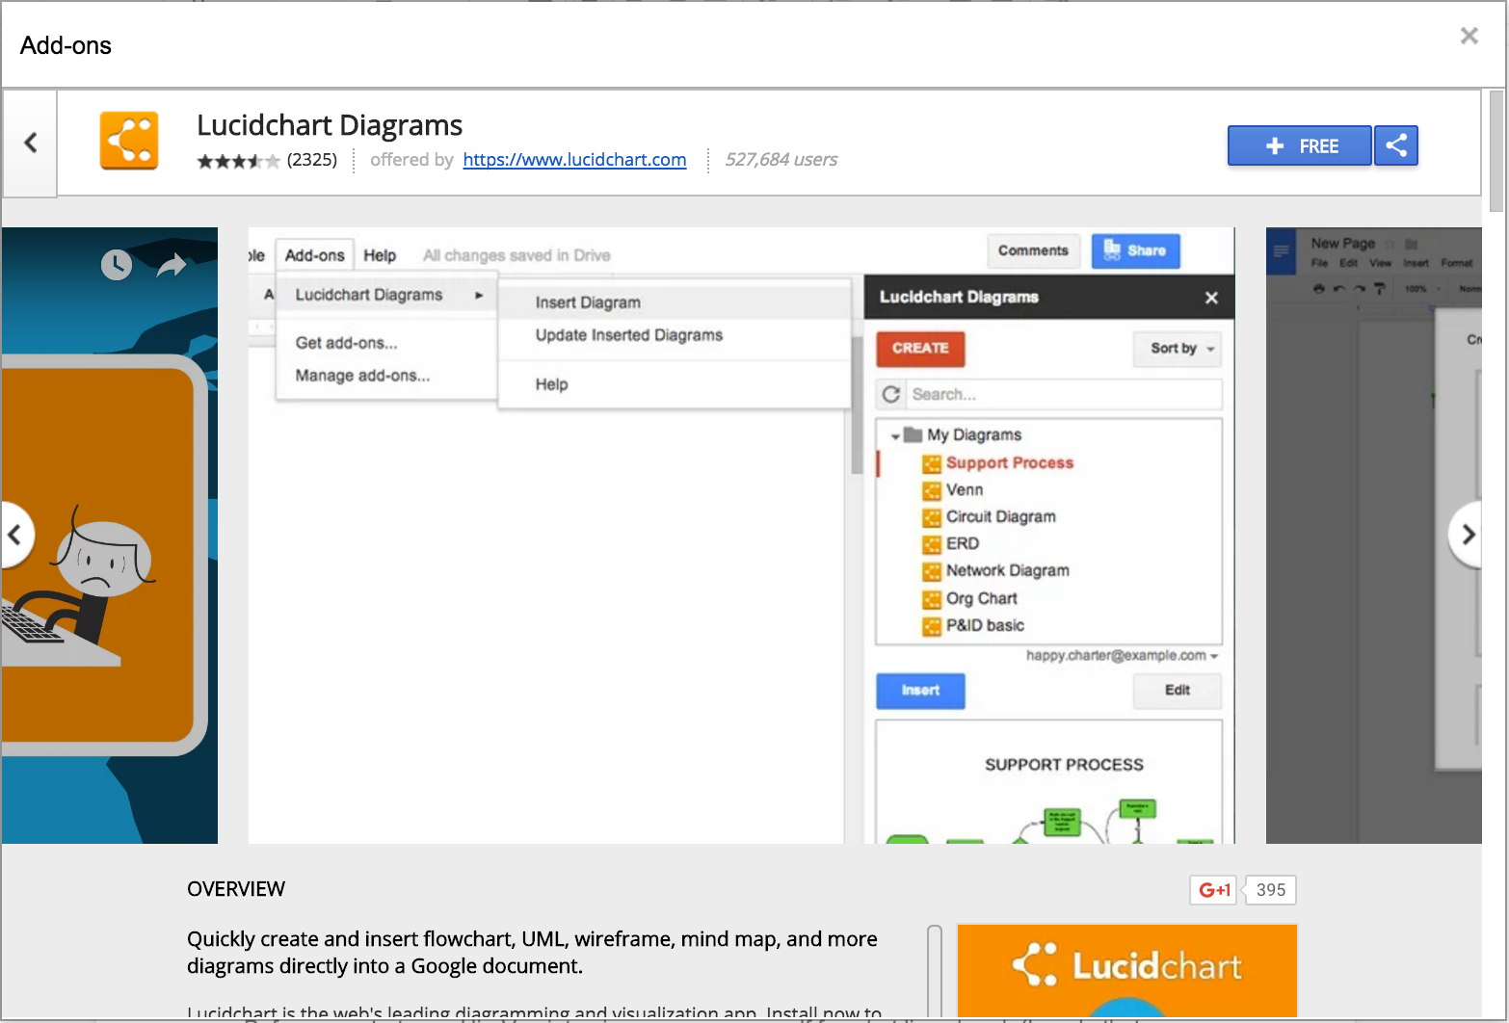This screenshot has height=1023, width=1509.
Task: Open the Sort by dropdown
Action: coord(1178,349)
